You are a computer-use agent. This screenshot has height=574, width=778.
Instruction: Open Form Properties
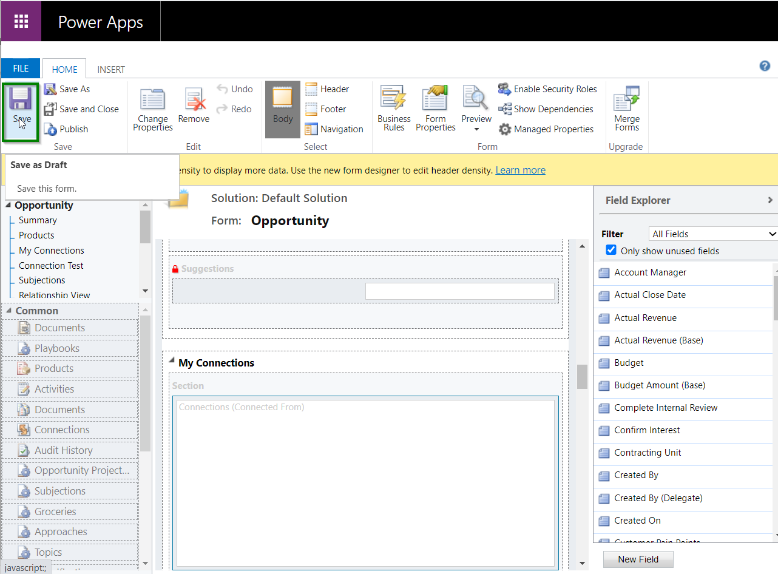(436, 109)
